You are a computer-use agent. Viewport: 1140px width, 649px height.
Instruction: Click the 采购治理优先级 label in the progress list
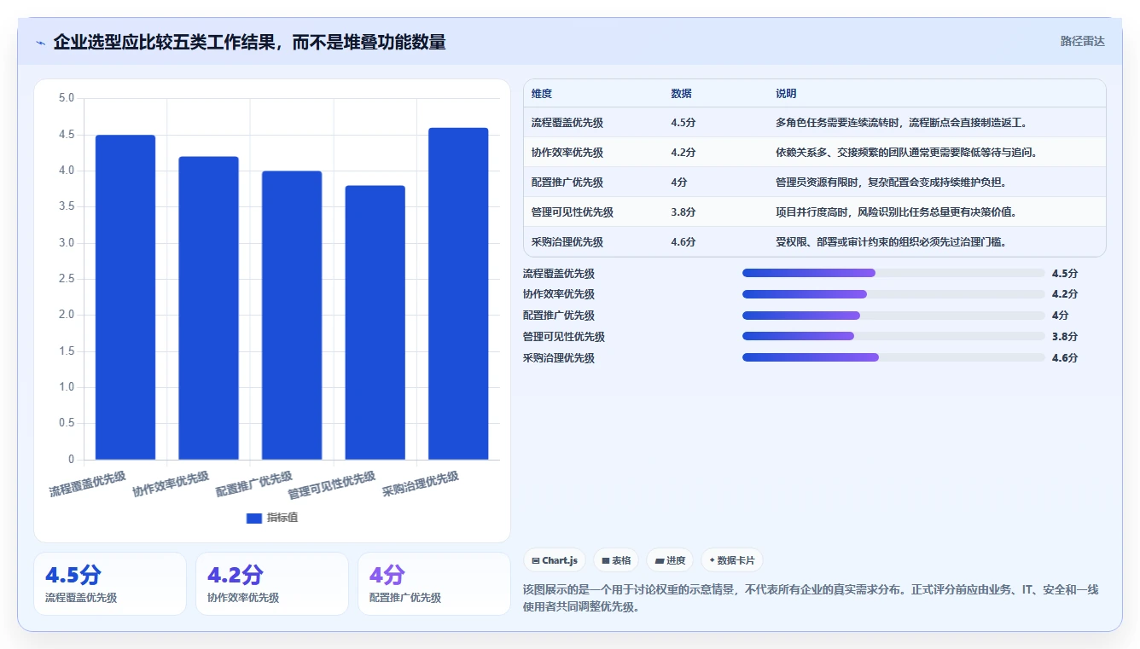pyautogui.click(x=559, y=358)
